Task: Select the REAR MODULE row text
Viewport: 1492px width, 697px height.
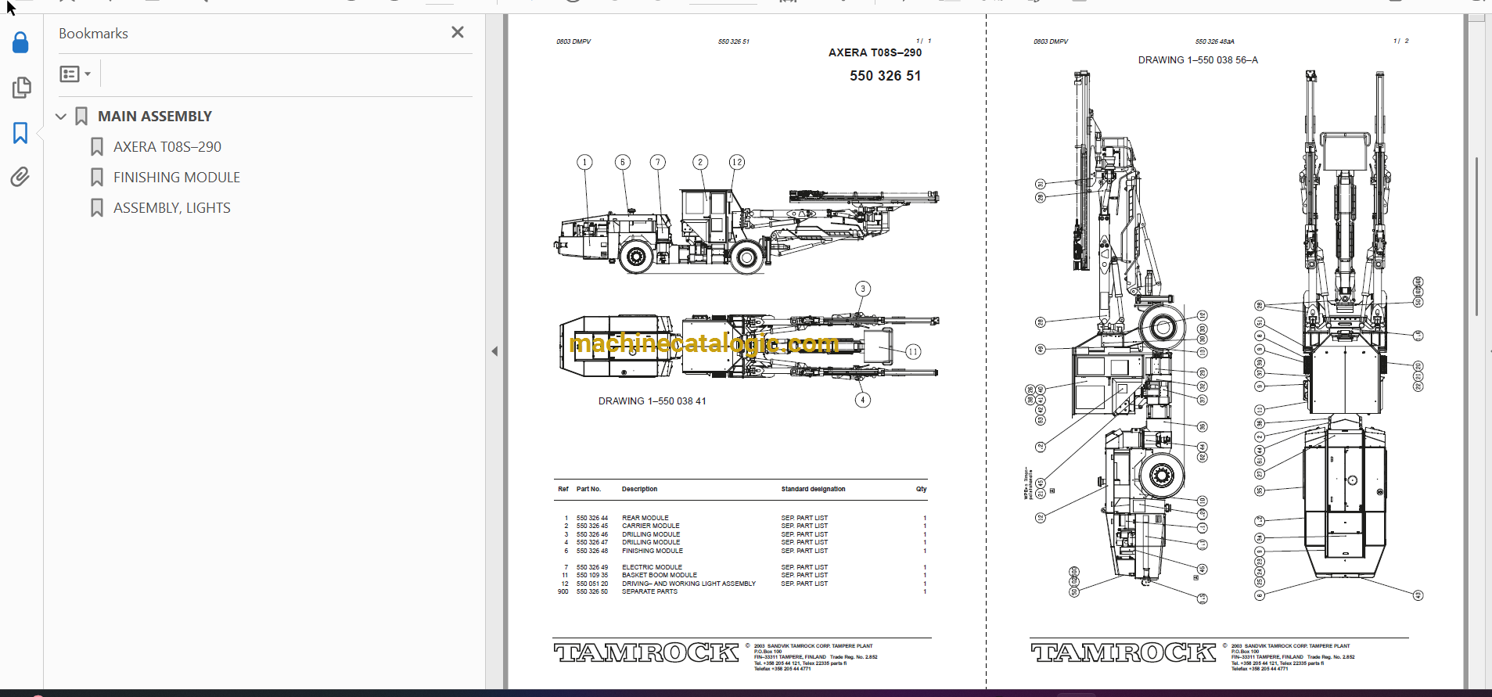Action: 645,518
